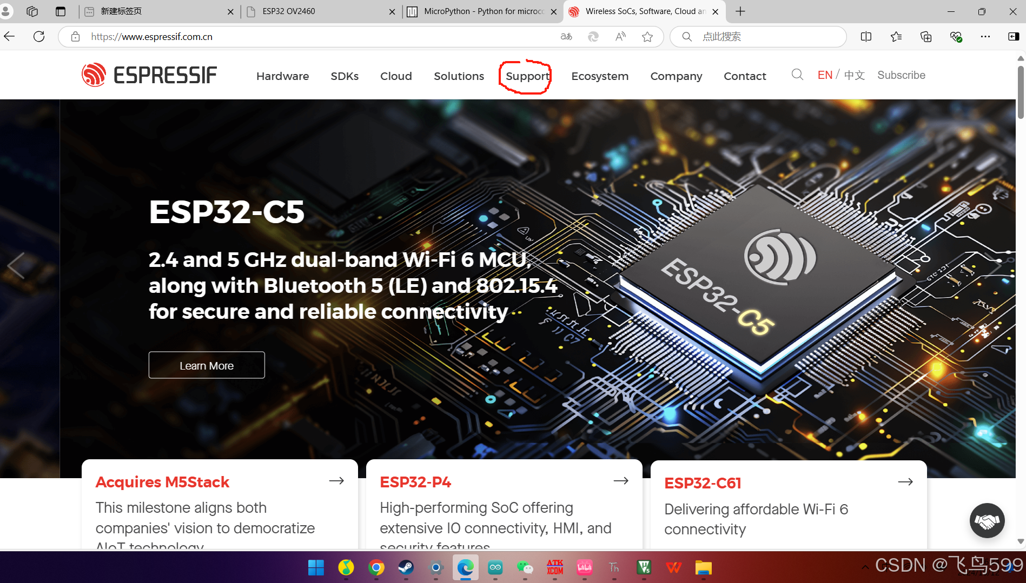Open Solutions menu
Viewport: 1026px width, 583px height.
pyautogui.click(x=459, y=76)
